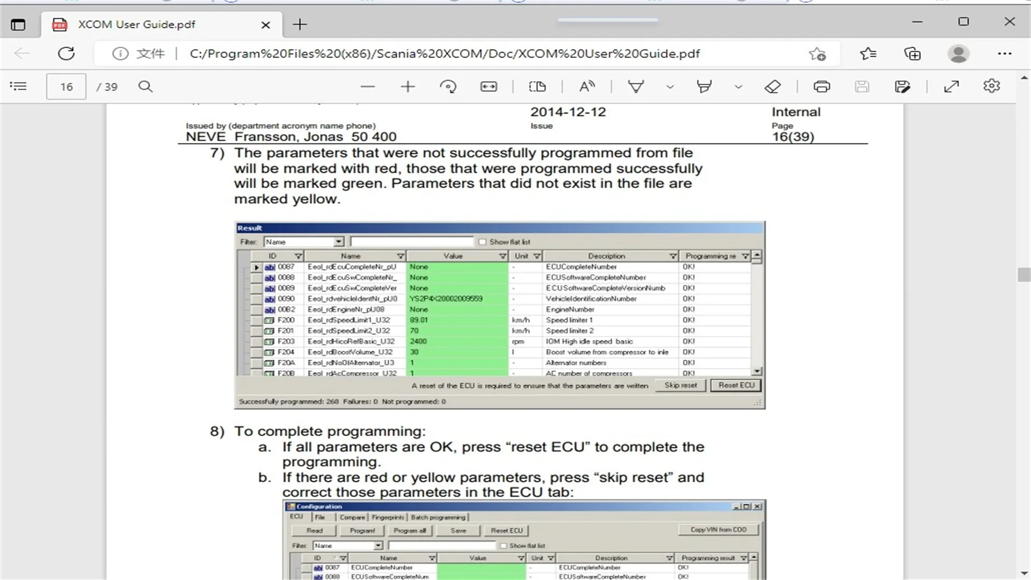
Task: Open a new browser tab
Action: pyautogui.click(x=300, y=25)
